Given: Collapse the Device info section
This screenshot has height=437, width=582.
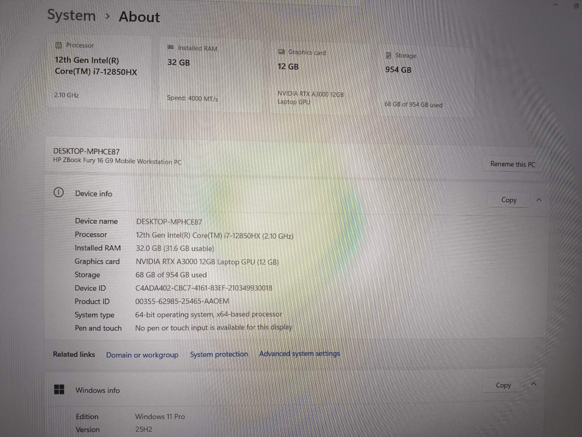Looking at the screenshot, I should point(539,200).
